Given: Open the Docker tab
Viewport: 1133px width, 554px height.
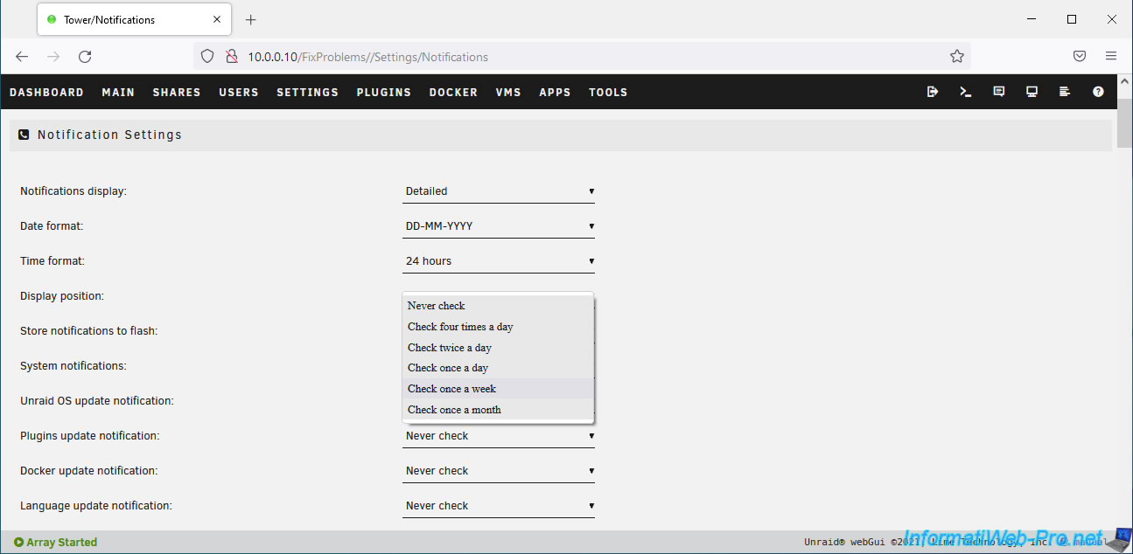Looking at the screenshot, I should point(453,93).
